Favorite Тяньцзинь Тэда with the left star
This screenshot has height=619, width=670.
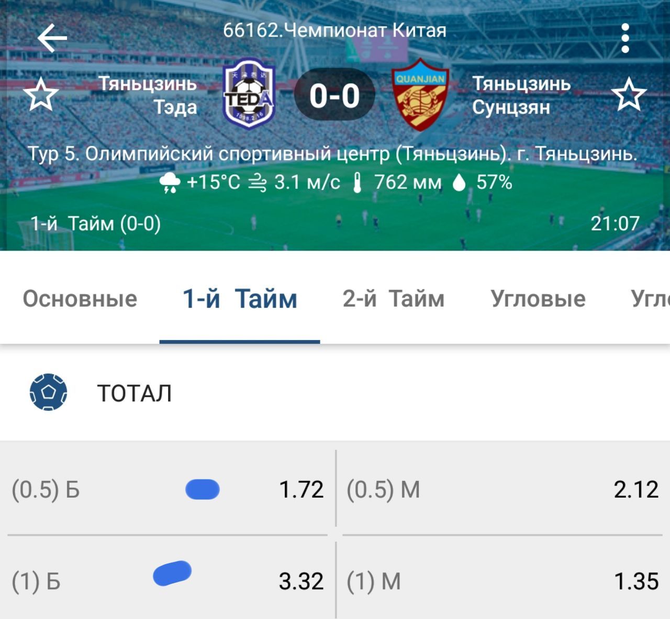click(x=41, y=95)
